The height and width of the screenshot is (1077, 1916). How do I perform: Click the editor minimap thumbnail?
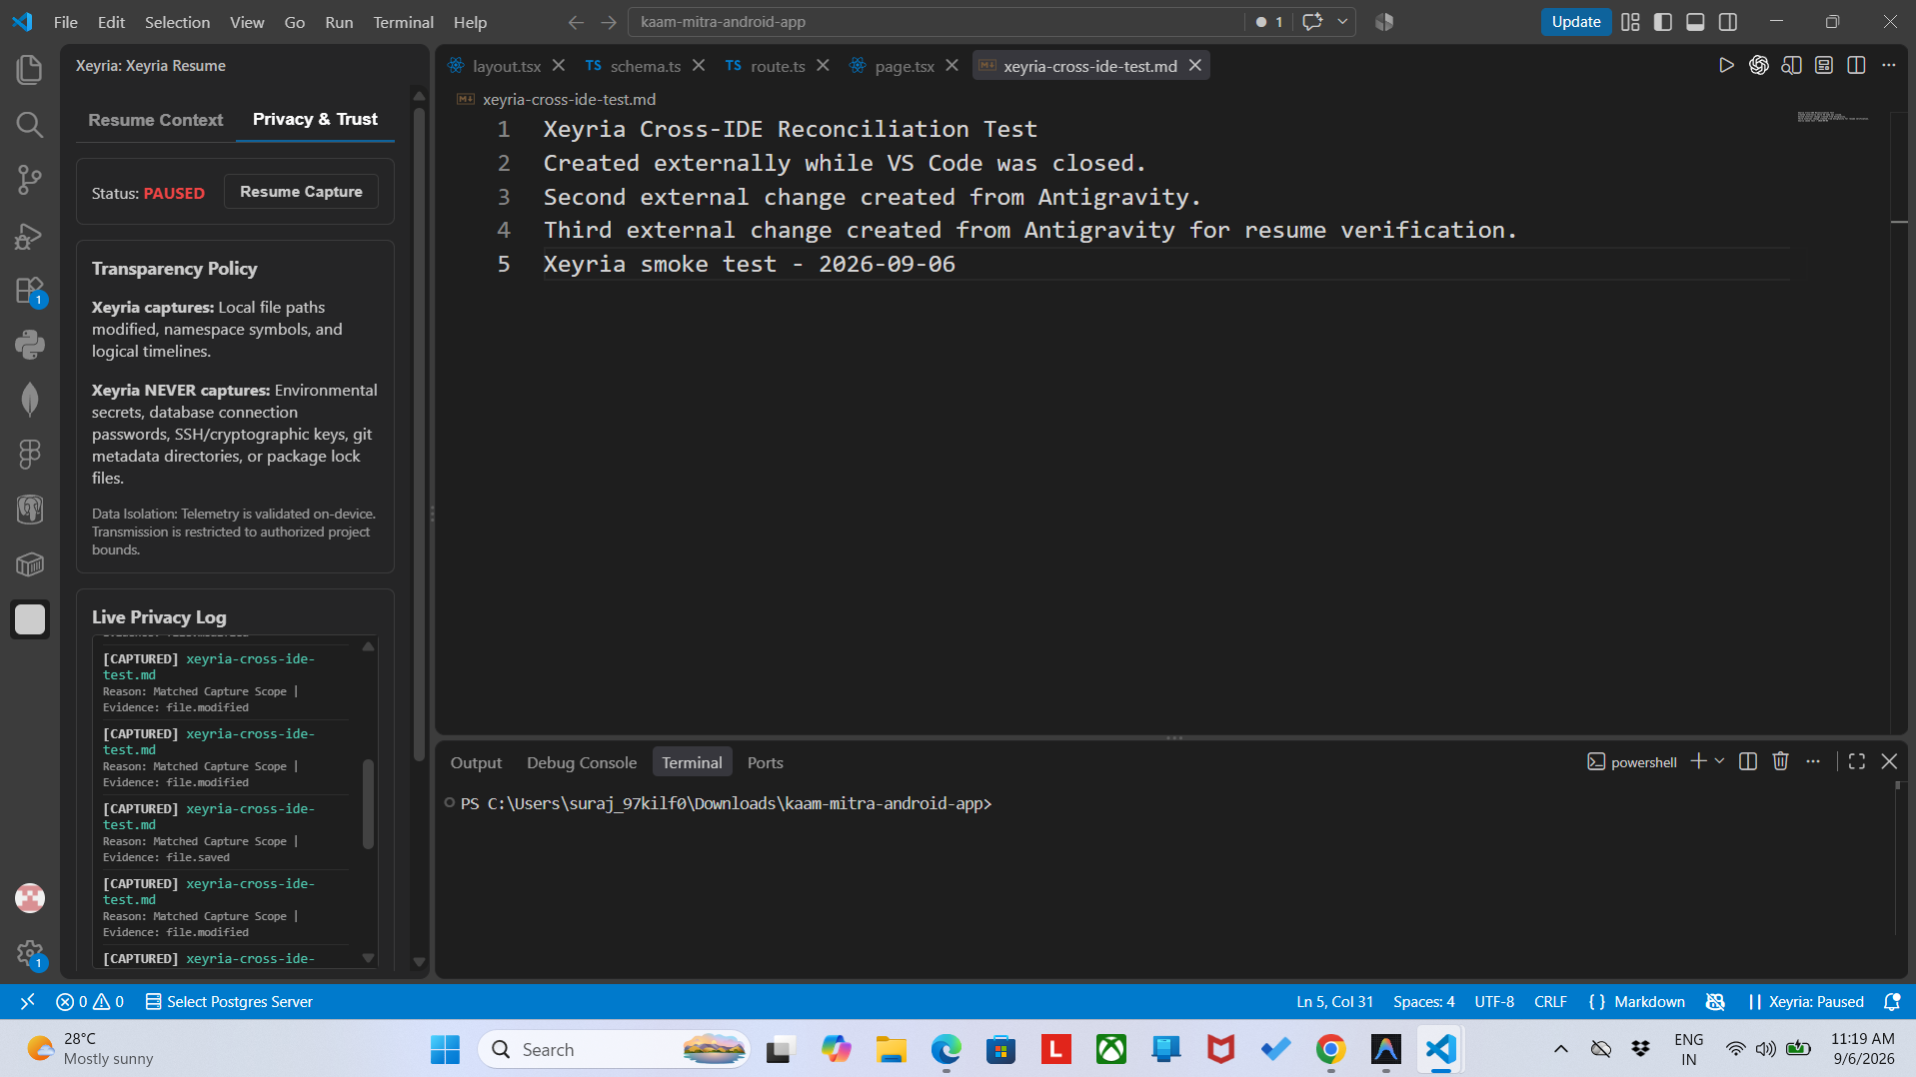pyautogui.click(x=1832, y=117)
